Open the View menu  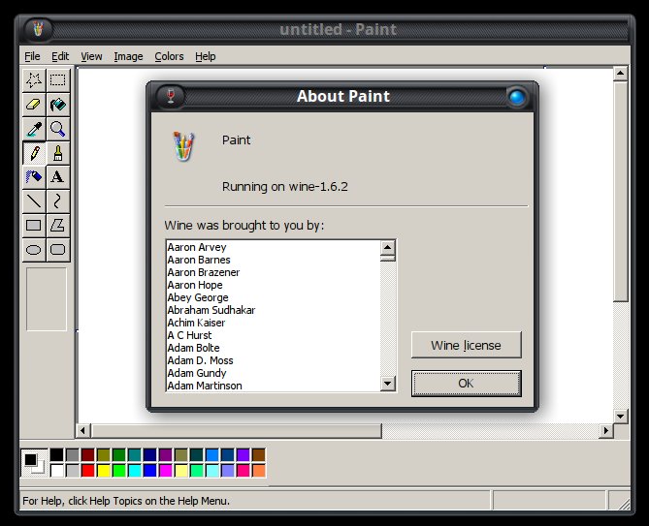(91, 56)
